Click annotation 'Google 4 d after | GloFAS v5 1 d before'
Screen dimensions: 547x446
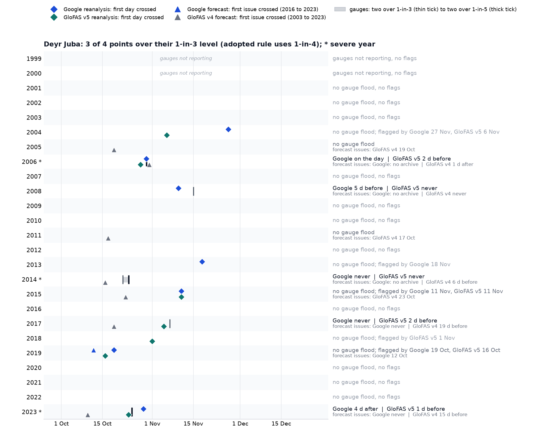(x=389, y=409)
